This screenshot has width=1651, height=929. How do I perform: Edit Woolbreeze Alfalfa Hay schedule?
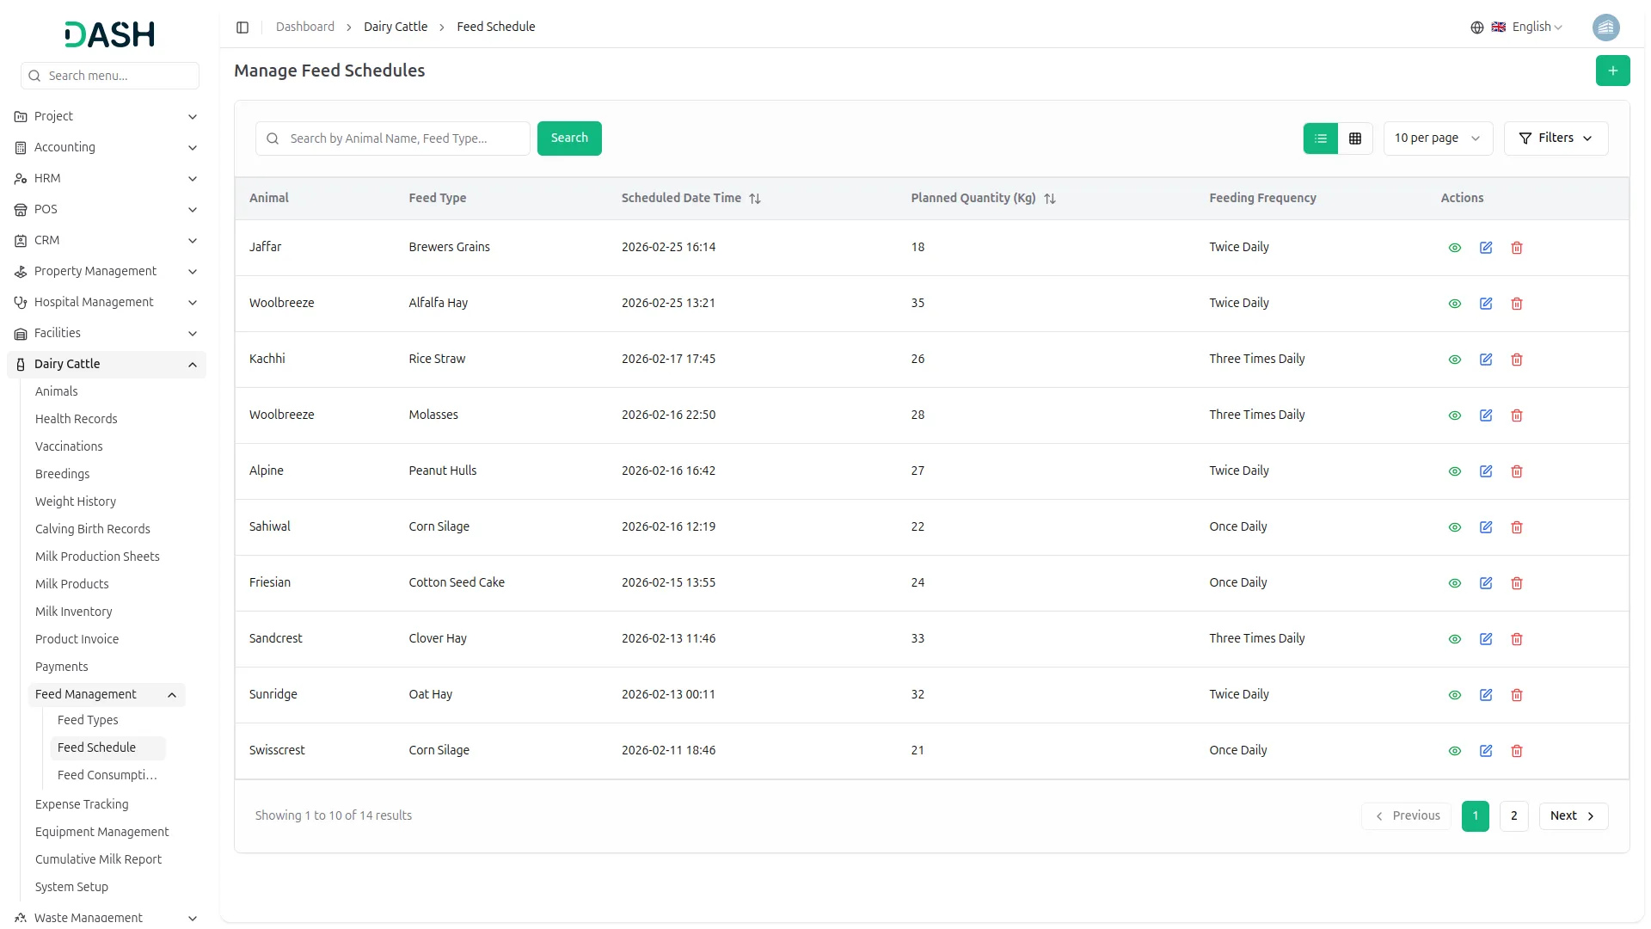point(1485,304)
